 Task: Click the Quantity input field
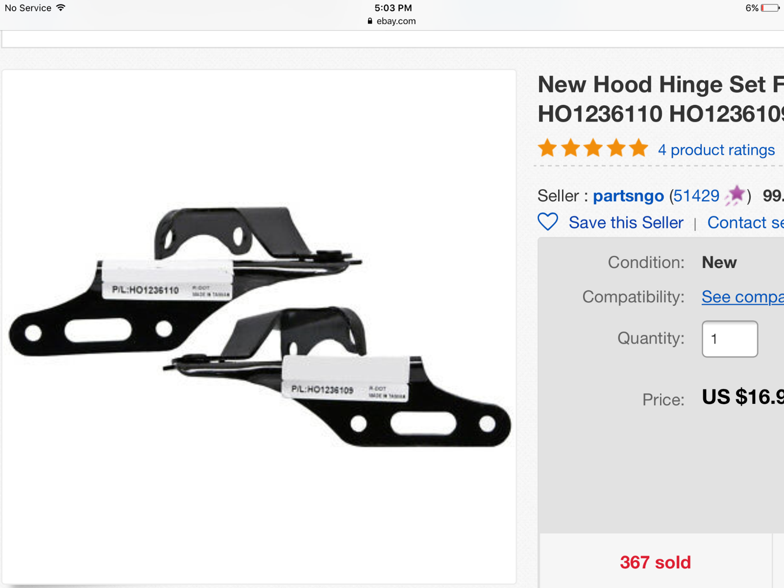tap(730, 339)
